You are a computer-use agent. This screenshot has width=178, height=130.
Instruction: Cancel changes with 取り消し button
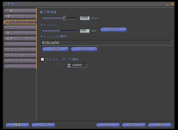click(134, 125)
